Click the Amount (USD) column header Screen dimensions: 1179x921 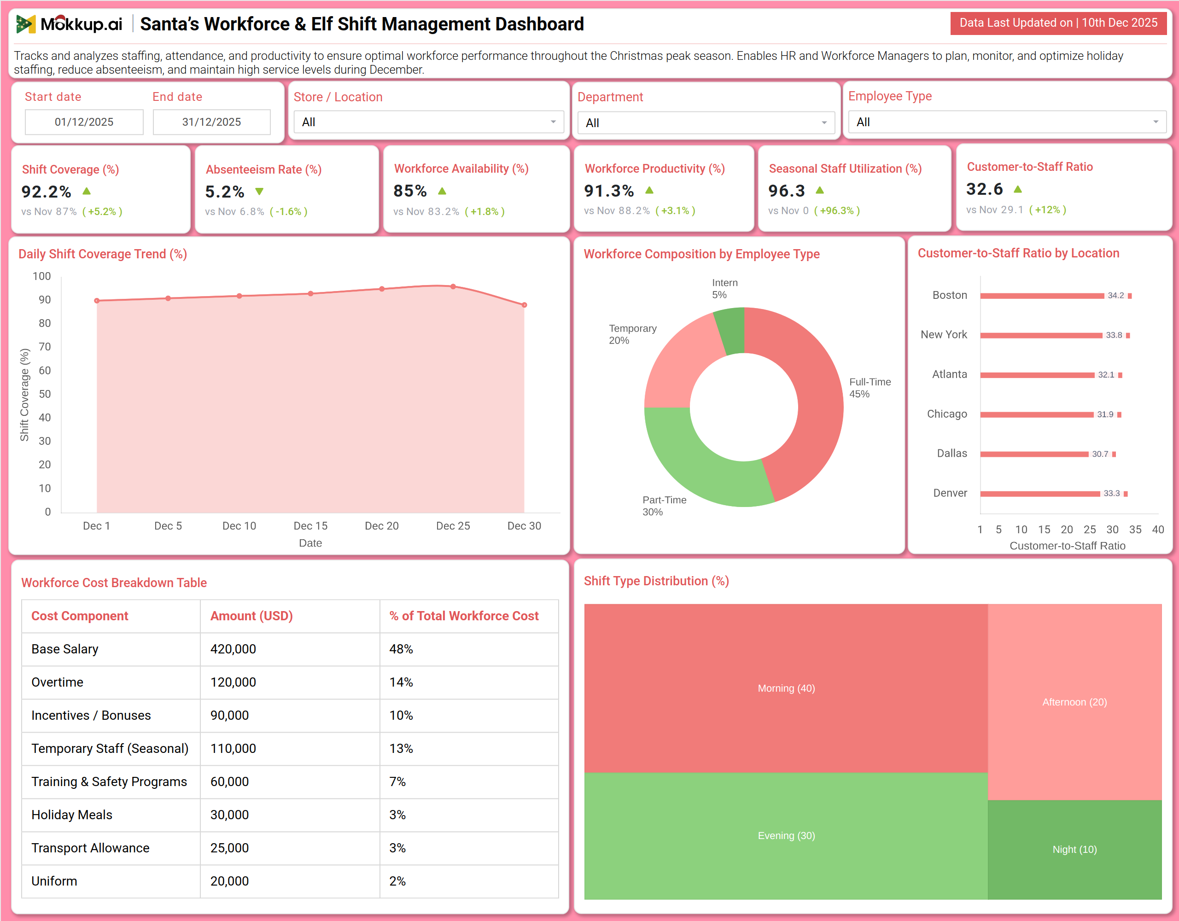(x=251, y=616)
